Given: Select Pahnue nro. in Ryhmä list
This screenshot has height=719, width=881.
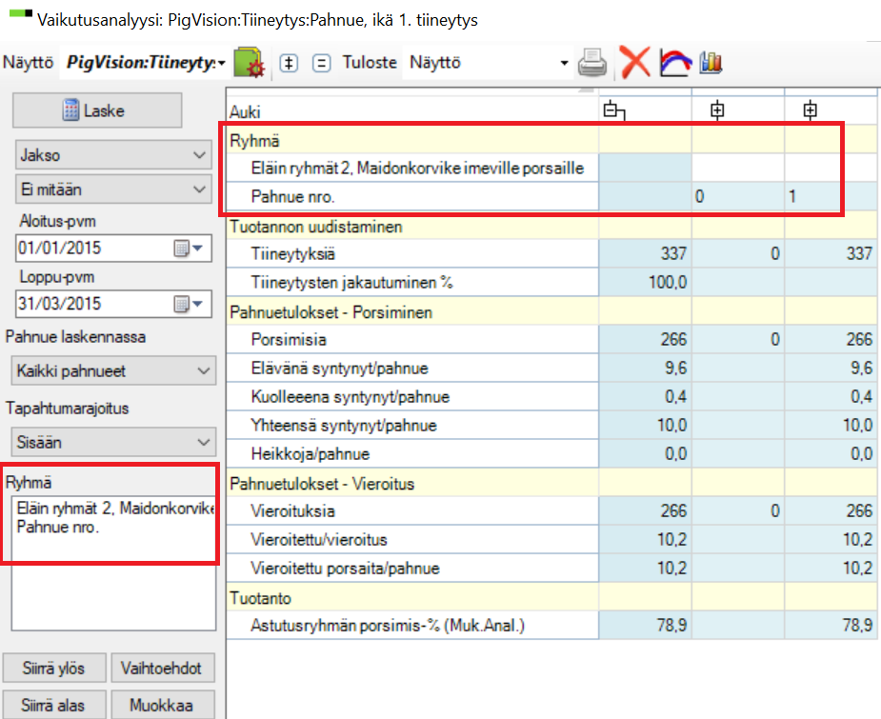Looking at the screenshot, I should 58,527.
